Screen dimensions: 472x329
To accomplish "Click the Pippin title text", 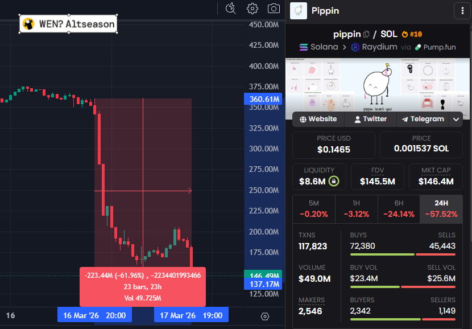I will [x=325, y=11].
